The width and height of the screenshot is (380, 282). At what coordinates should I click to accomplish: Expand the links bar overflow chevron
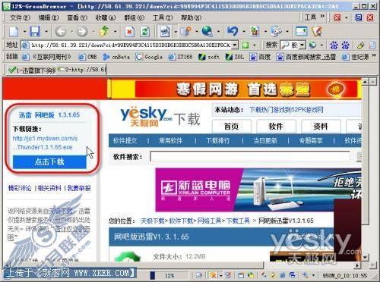(374, 55)
